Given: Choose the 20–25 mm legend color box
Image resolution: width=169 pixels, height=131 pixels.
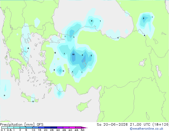Looking at the screenshot, I should pos(47,128).
